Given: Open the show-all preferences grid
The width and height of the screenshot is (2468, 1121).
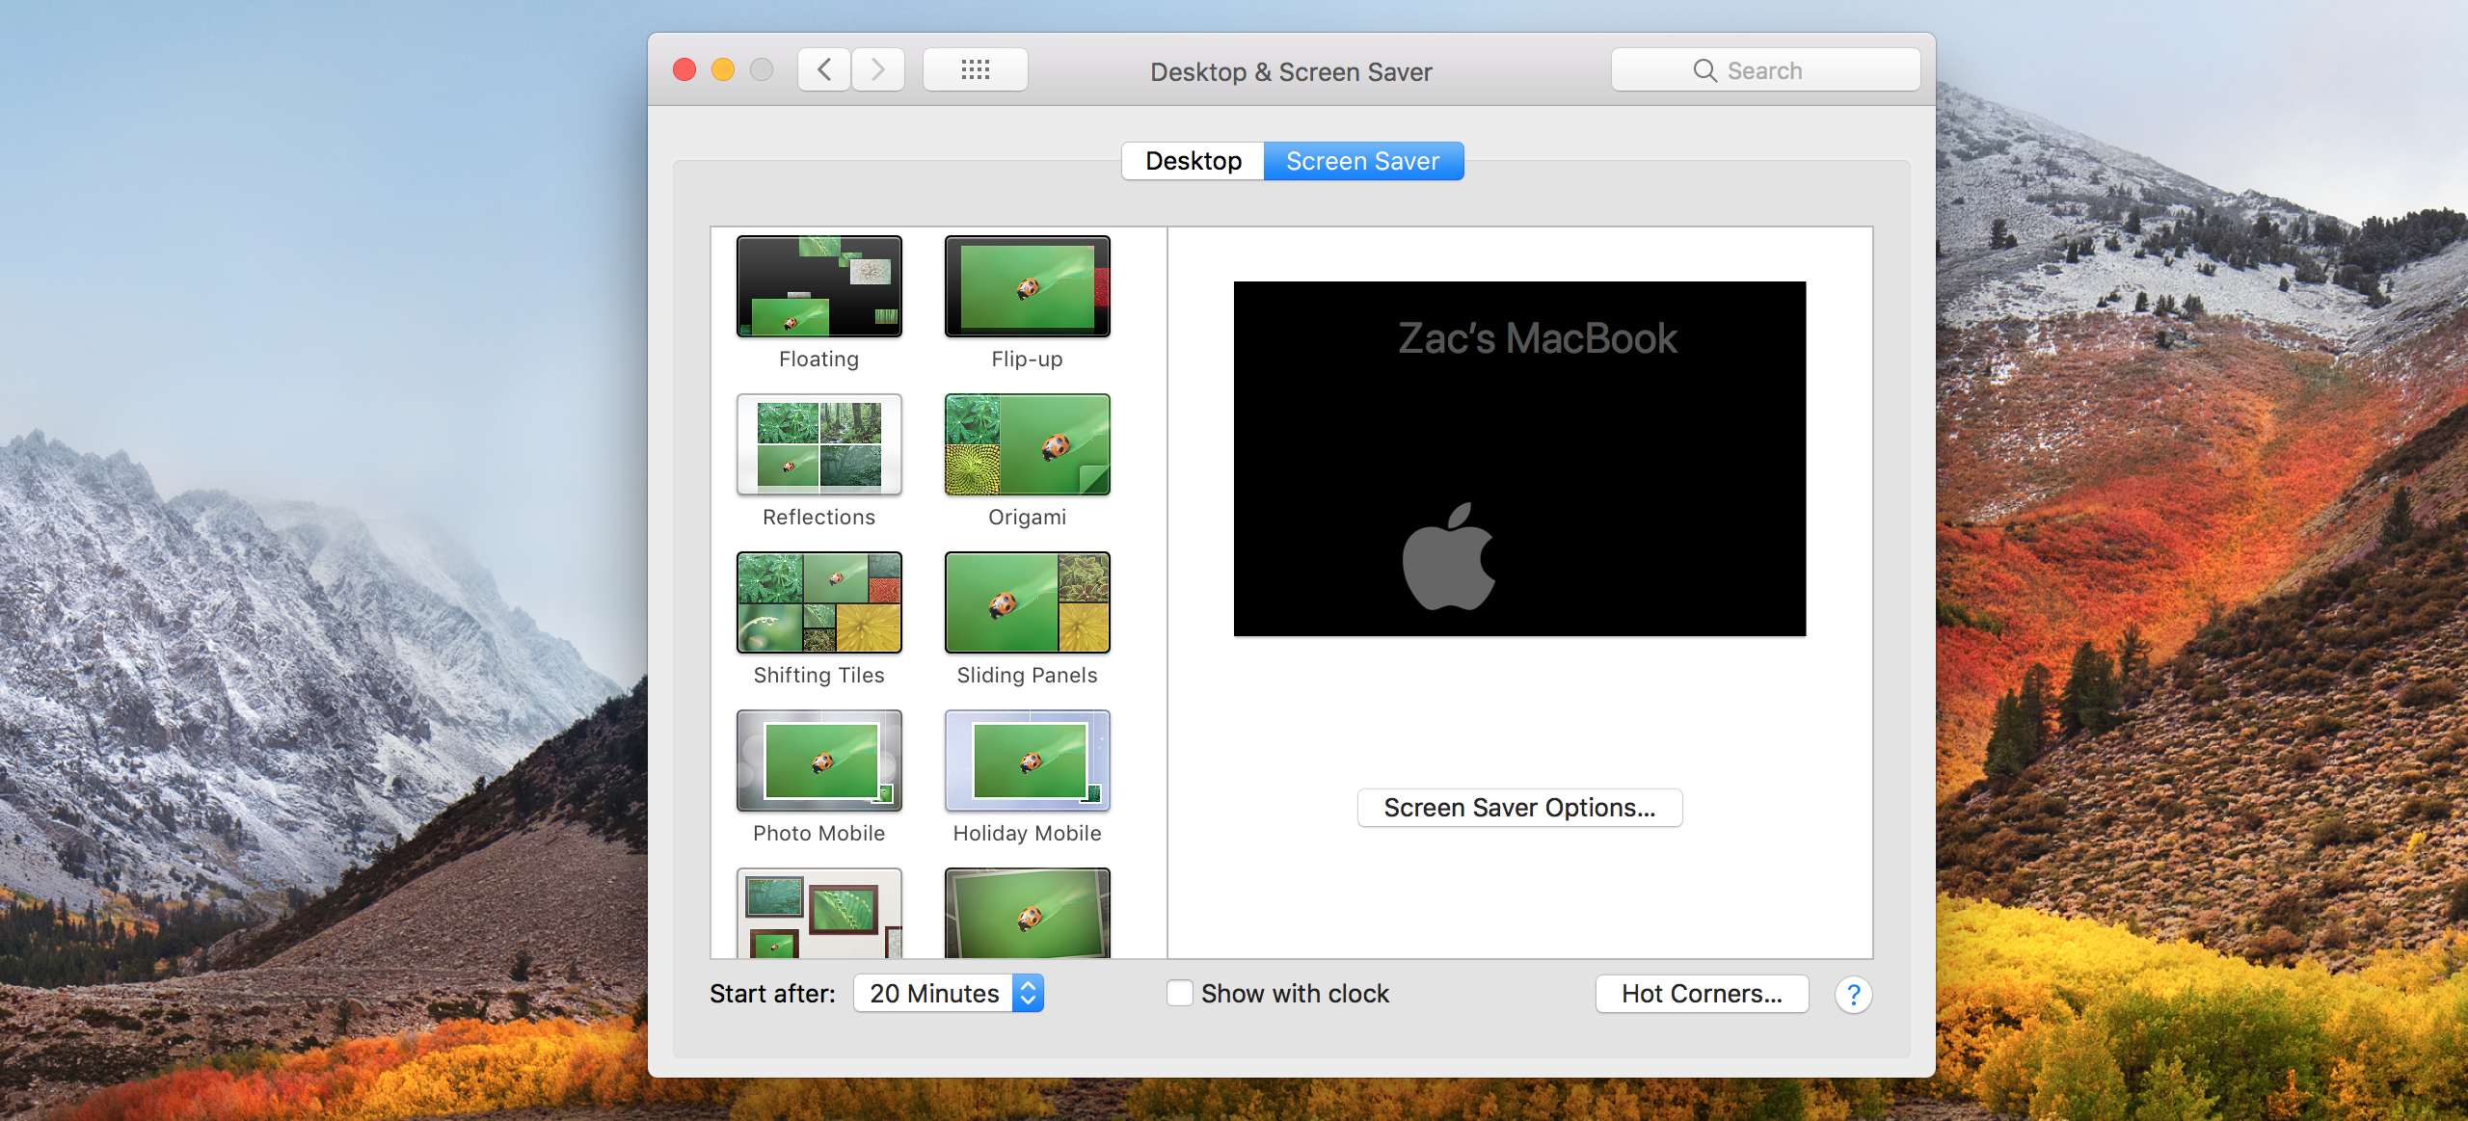Looking at the screenshot, I should (975, 69).
